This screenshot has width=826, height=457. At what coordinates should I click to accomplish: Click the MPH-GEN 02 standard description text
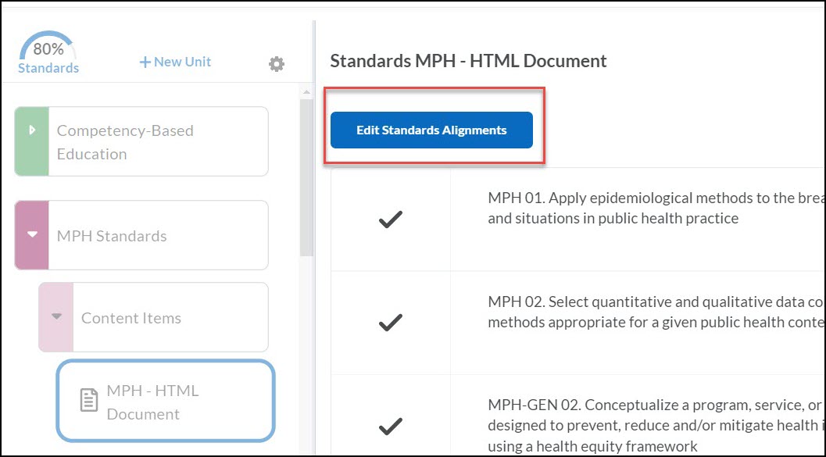click(x=656, y=426)
